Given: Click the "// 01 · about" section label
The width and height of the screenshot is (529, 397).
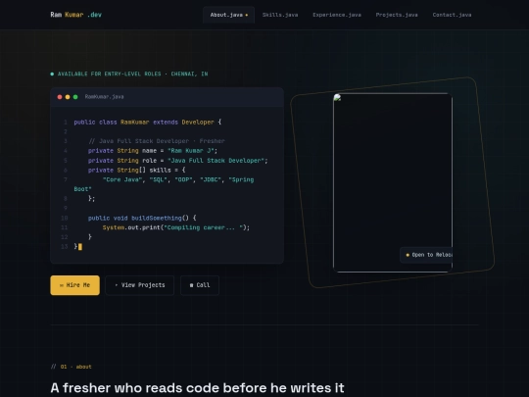Looking at the screenshot, I should 72,367.
